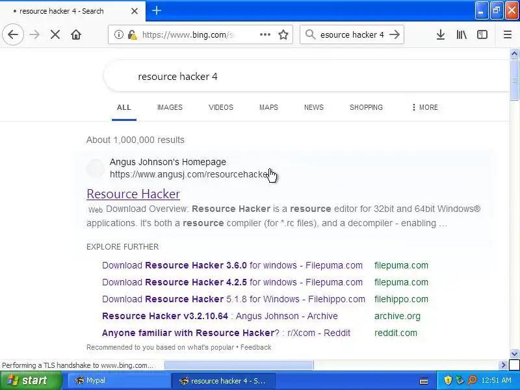Click the orange magnifier tray icon
This screenshot has height=390, width=520.
point(472,380)
